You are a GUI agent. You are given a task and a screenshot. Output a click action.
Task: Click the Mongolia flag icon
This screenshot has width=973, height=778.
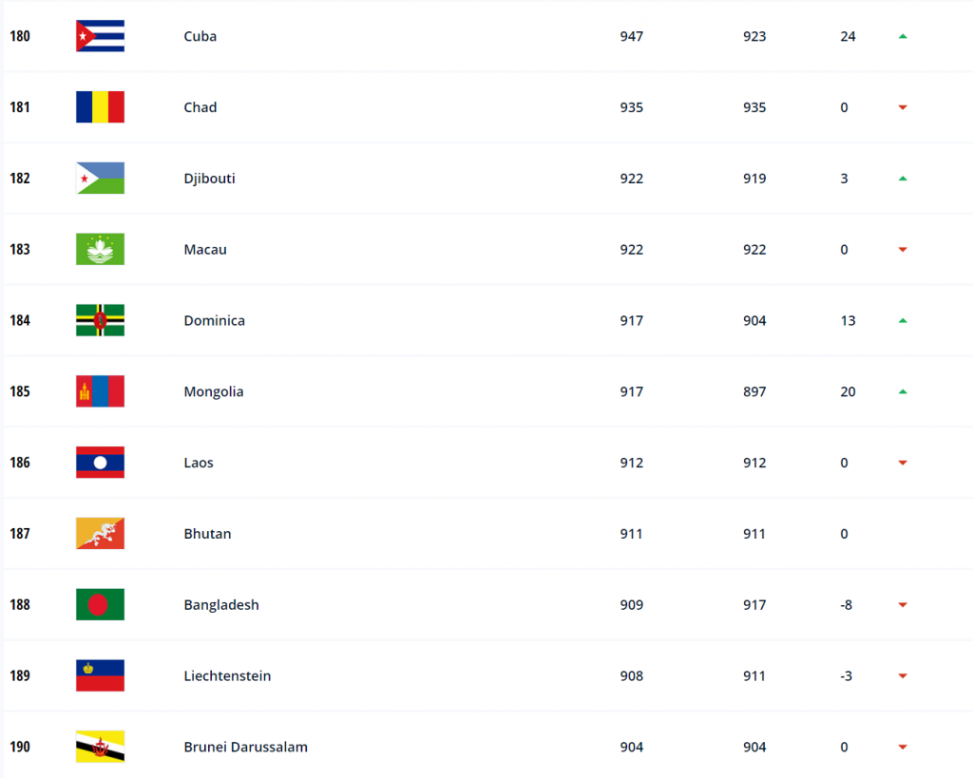click(100, 390)
